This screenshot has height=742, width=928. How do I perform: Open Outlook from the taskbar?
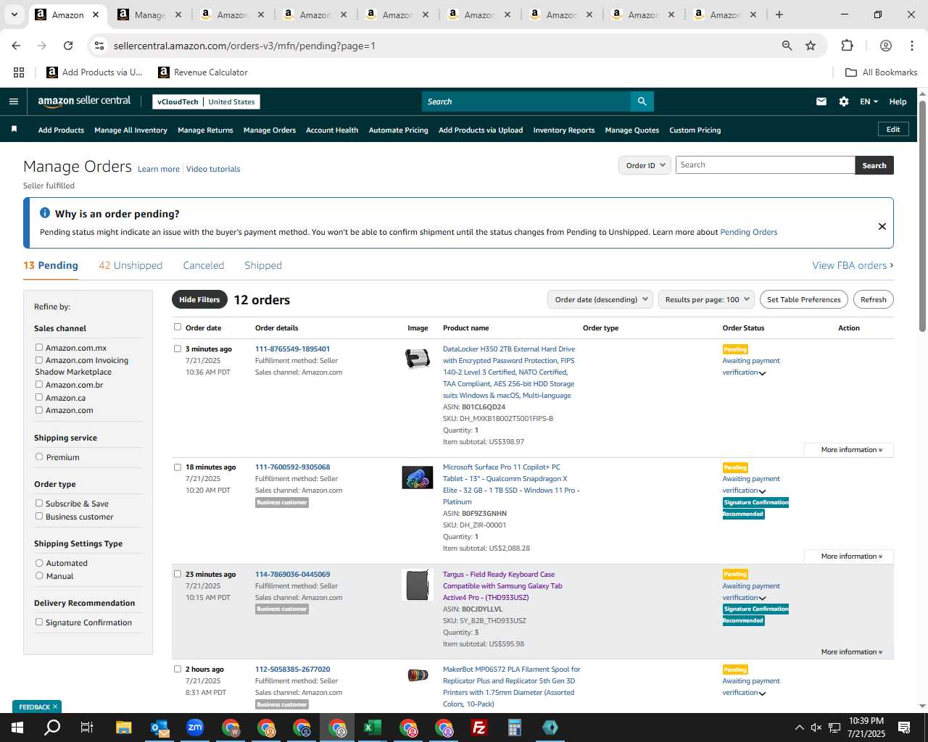[x=159, y=728]
